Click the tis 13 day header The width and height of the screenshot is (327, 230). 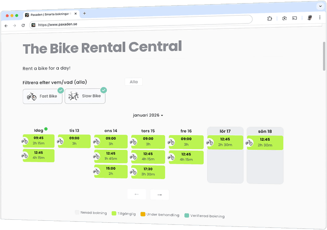click(x=74, y=131)
